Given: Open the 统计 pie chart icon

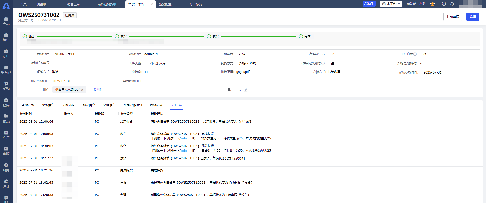Looking at the screenshot, I should coord(6,184).
